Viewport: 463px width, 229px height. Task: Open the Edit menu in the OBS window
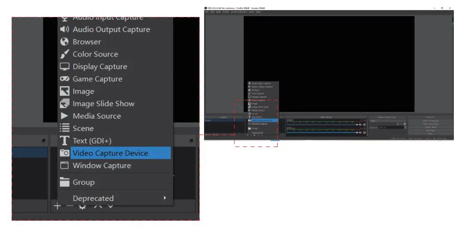click(212, 12)
